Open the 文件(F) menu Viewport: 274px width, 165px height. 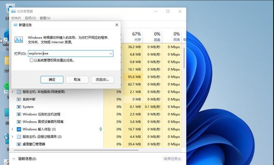(16, 18)
